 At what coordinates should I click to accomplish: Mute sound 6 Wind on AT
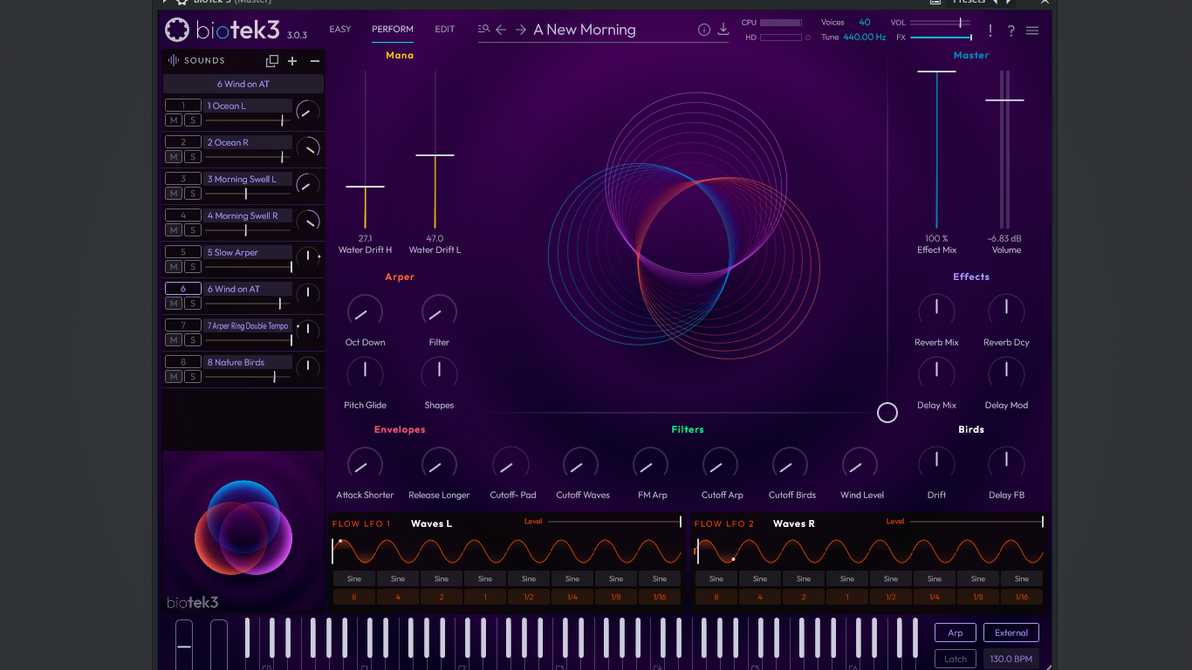click(174, 304)
